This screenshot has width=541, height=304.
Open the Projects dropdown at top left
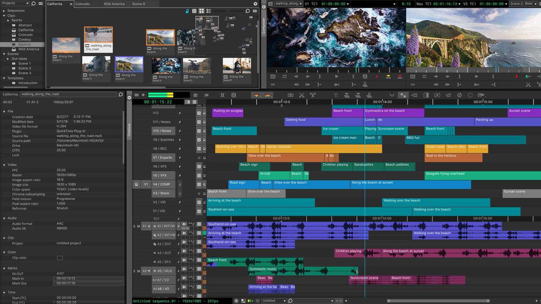click(15, 3)
